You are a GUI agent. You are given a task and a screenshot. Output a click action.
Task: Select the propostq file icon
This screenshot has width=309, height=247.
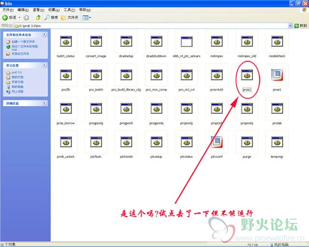pos(247,109)
